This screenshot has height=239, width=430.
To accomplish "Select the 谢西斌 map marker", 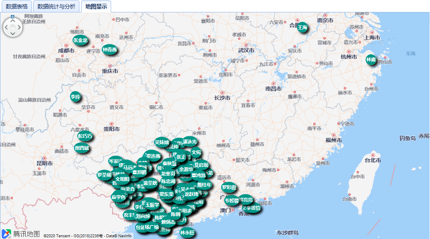I will [x=82, y=148].
